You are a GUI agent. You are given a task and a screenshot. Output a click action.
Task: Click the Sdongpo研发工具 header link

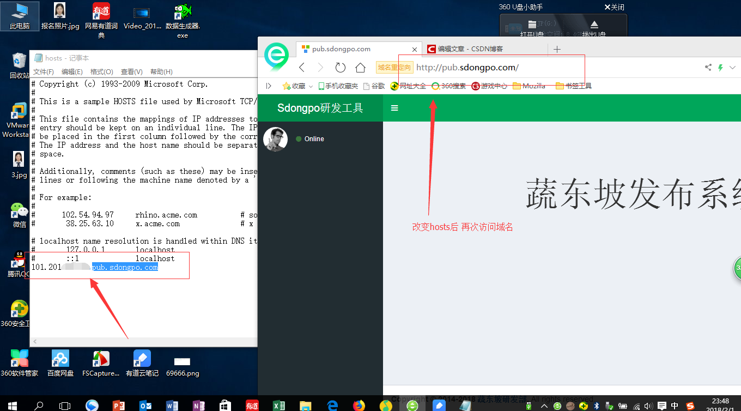(x=320, y=108)
